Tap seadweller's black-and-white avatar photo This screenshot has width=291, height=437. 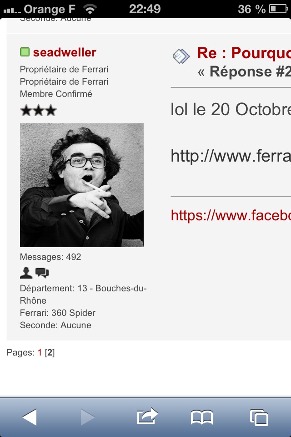point(82,185)
